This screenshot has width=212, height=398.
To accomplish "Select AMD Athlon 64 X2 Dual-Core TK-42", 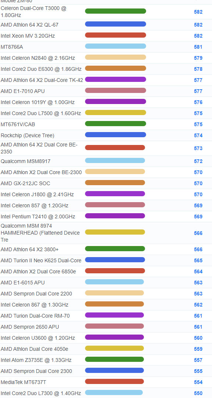I will coord(42,80).
